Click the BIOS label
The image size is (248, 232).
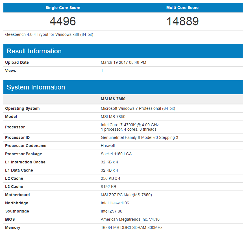point(10,220)
